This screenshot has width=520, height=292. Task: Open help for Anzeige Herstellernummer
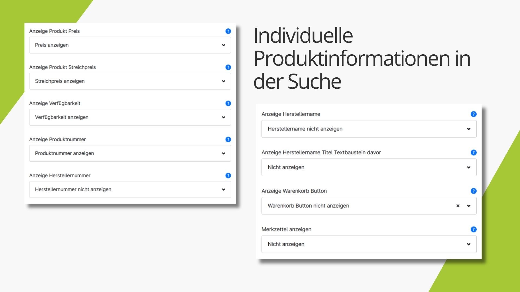[228, 175]
